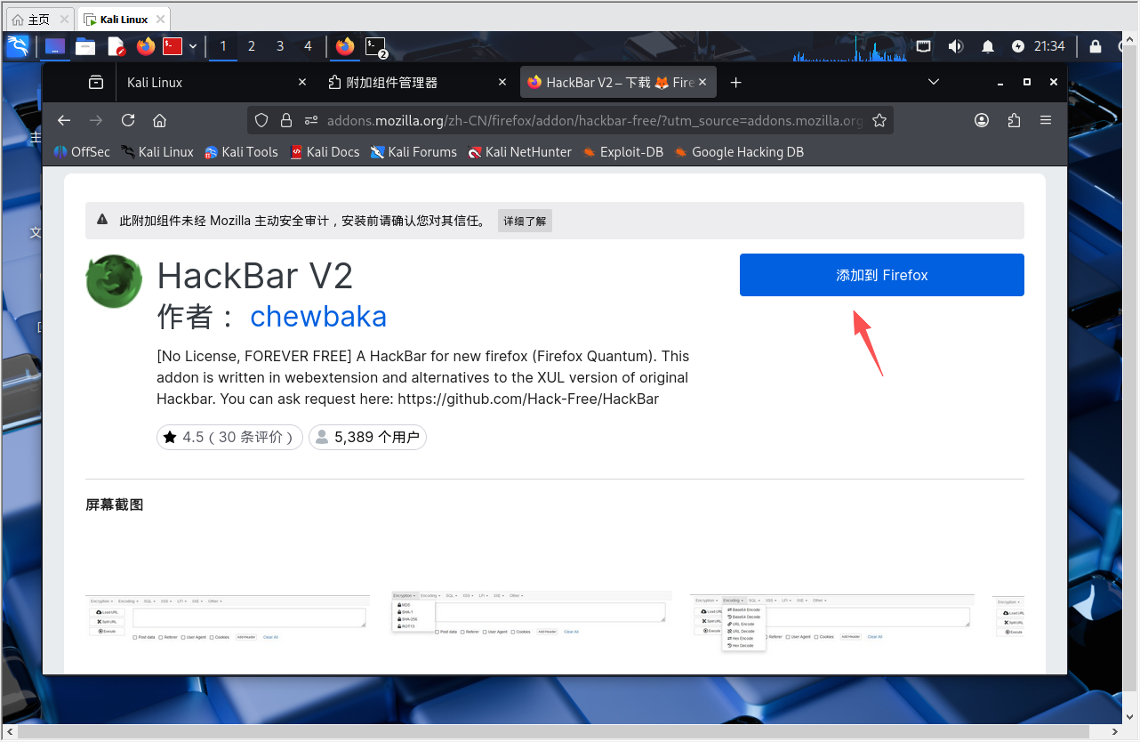The width and height of the screenshot is (1140, 742).
Task: Open the power manager tray icon
Action: click(1018, 46)
